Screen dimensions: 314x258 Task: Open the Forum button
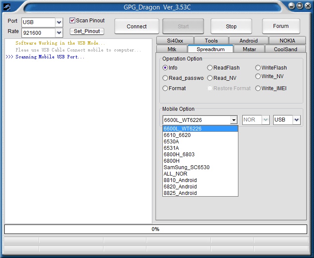point(281,26)
